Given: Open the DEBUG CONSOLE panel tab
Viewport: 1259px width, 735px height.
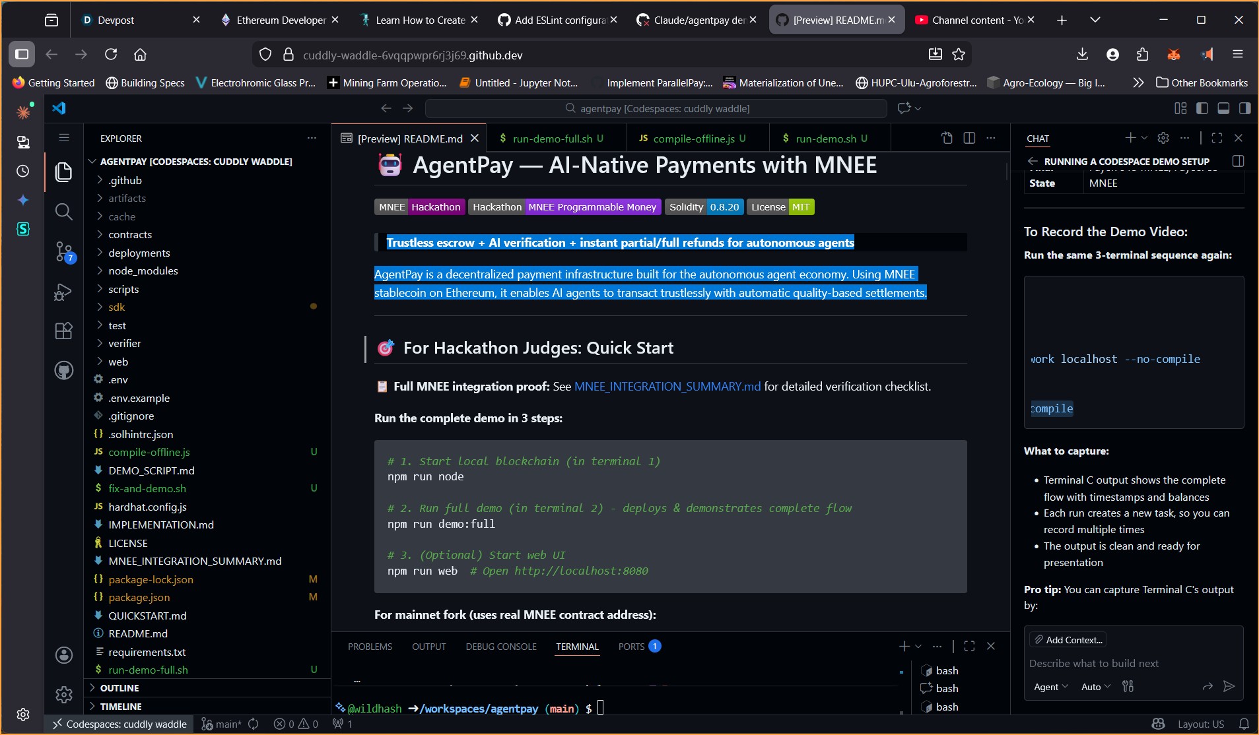Looking at the screenshot, I should tap(501, 647).
